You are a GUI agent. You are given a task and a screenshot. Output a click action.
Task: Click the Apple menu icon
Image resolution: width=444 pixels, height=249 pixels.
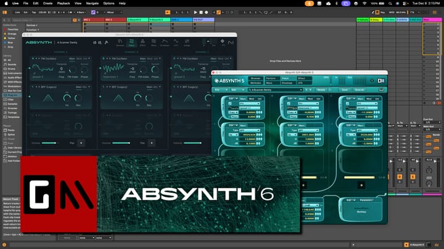(6, 4)
